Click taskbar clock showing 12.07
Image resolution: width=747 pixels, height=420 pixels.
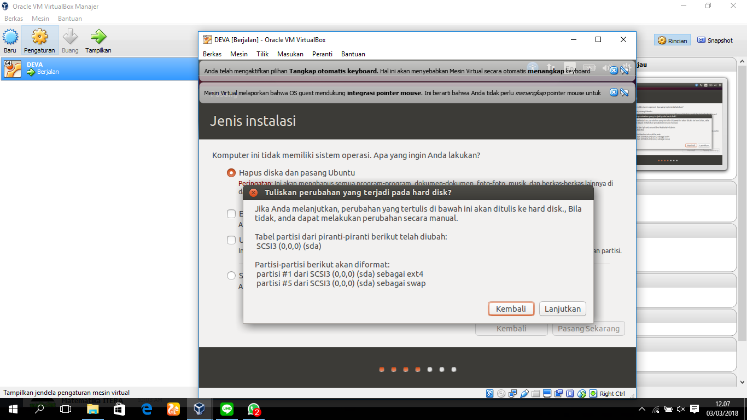pyautogui.click(x=722, y=409)
